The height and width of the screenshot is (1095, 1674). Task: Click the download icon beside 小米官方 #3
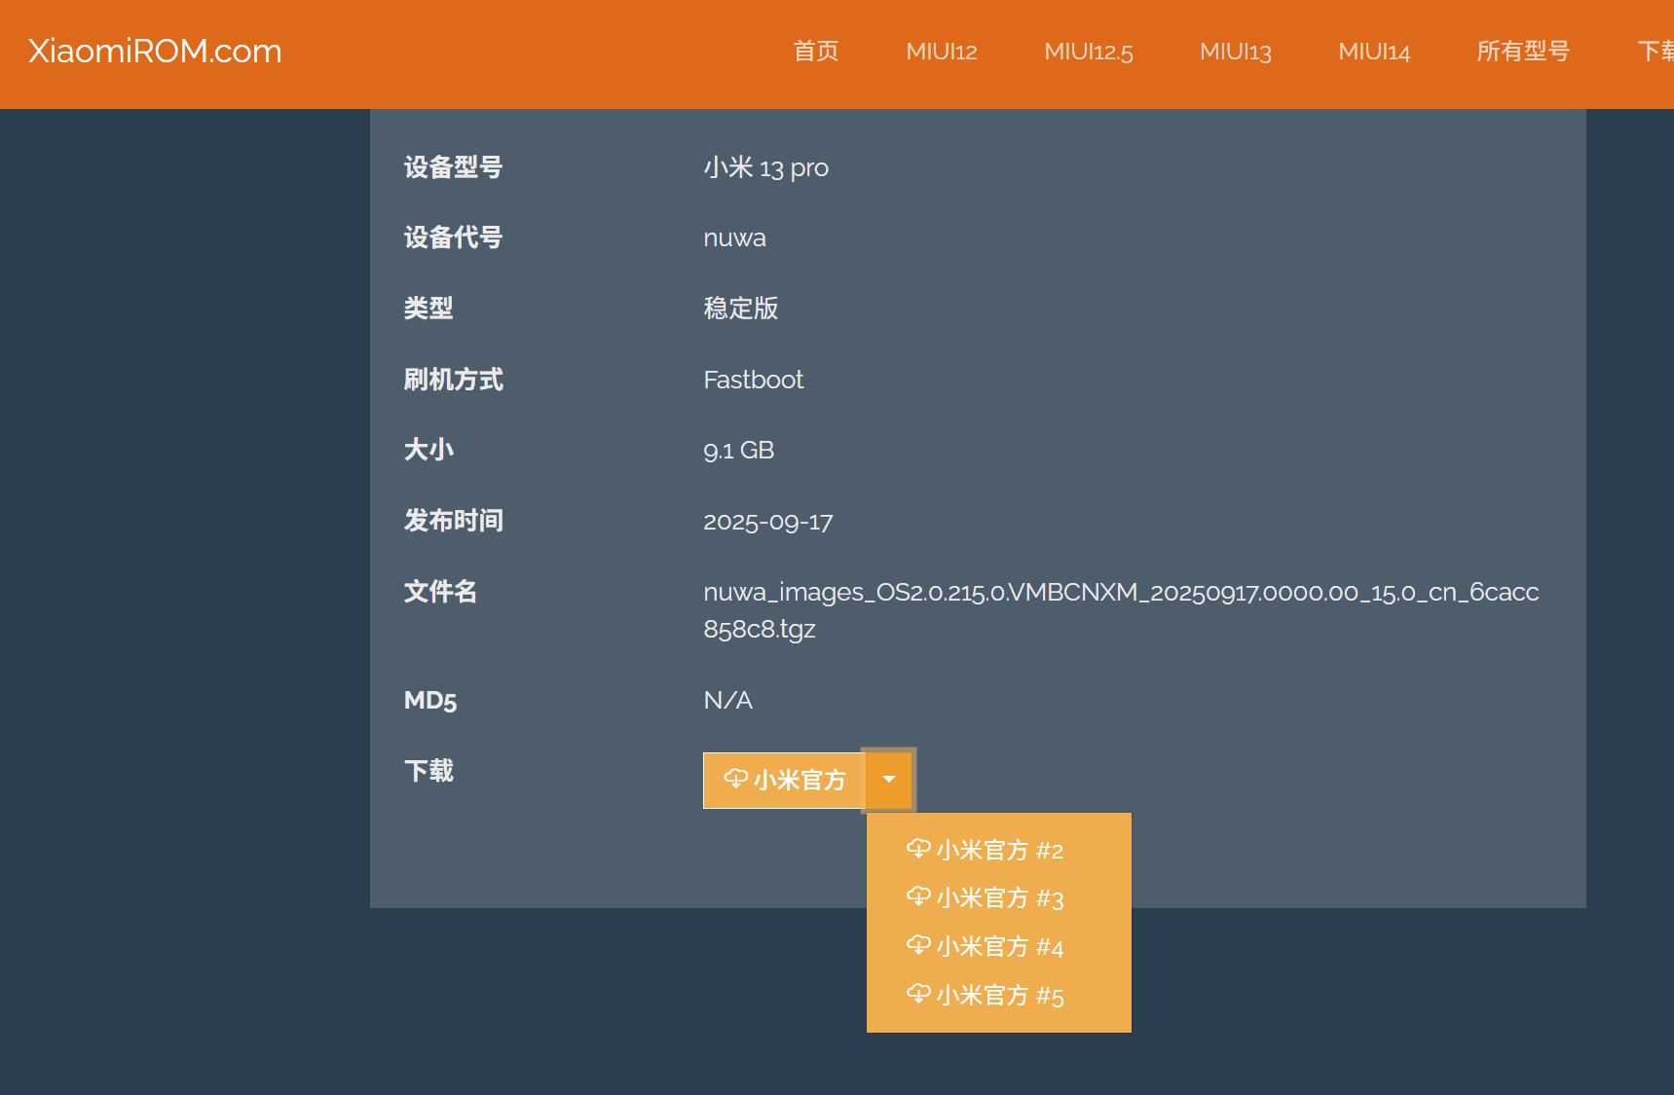pos(918,896)
